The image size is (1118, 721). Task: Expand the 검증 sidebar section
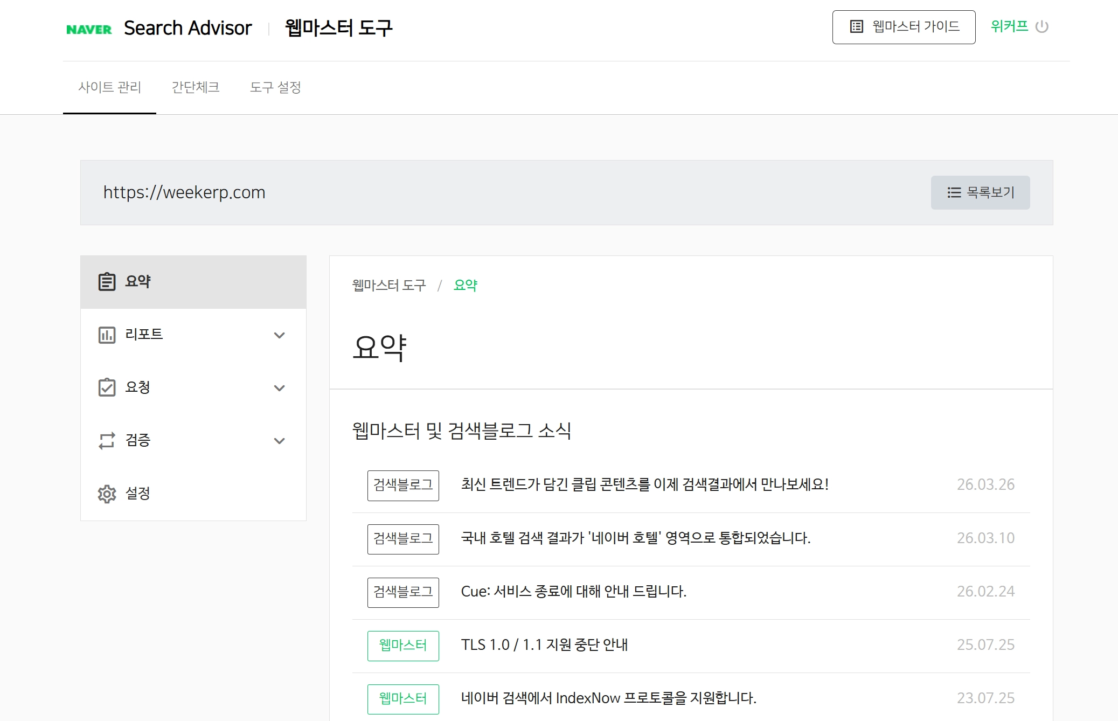point(280,441)
